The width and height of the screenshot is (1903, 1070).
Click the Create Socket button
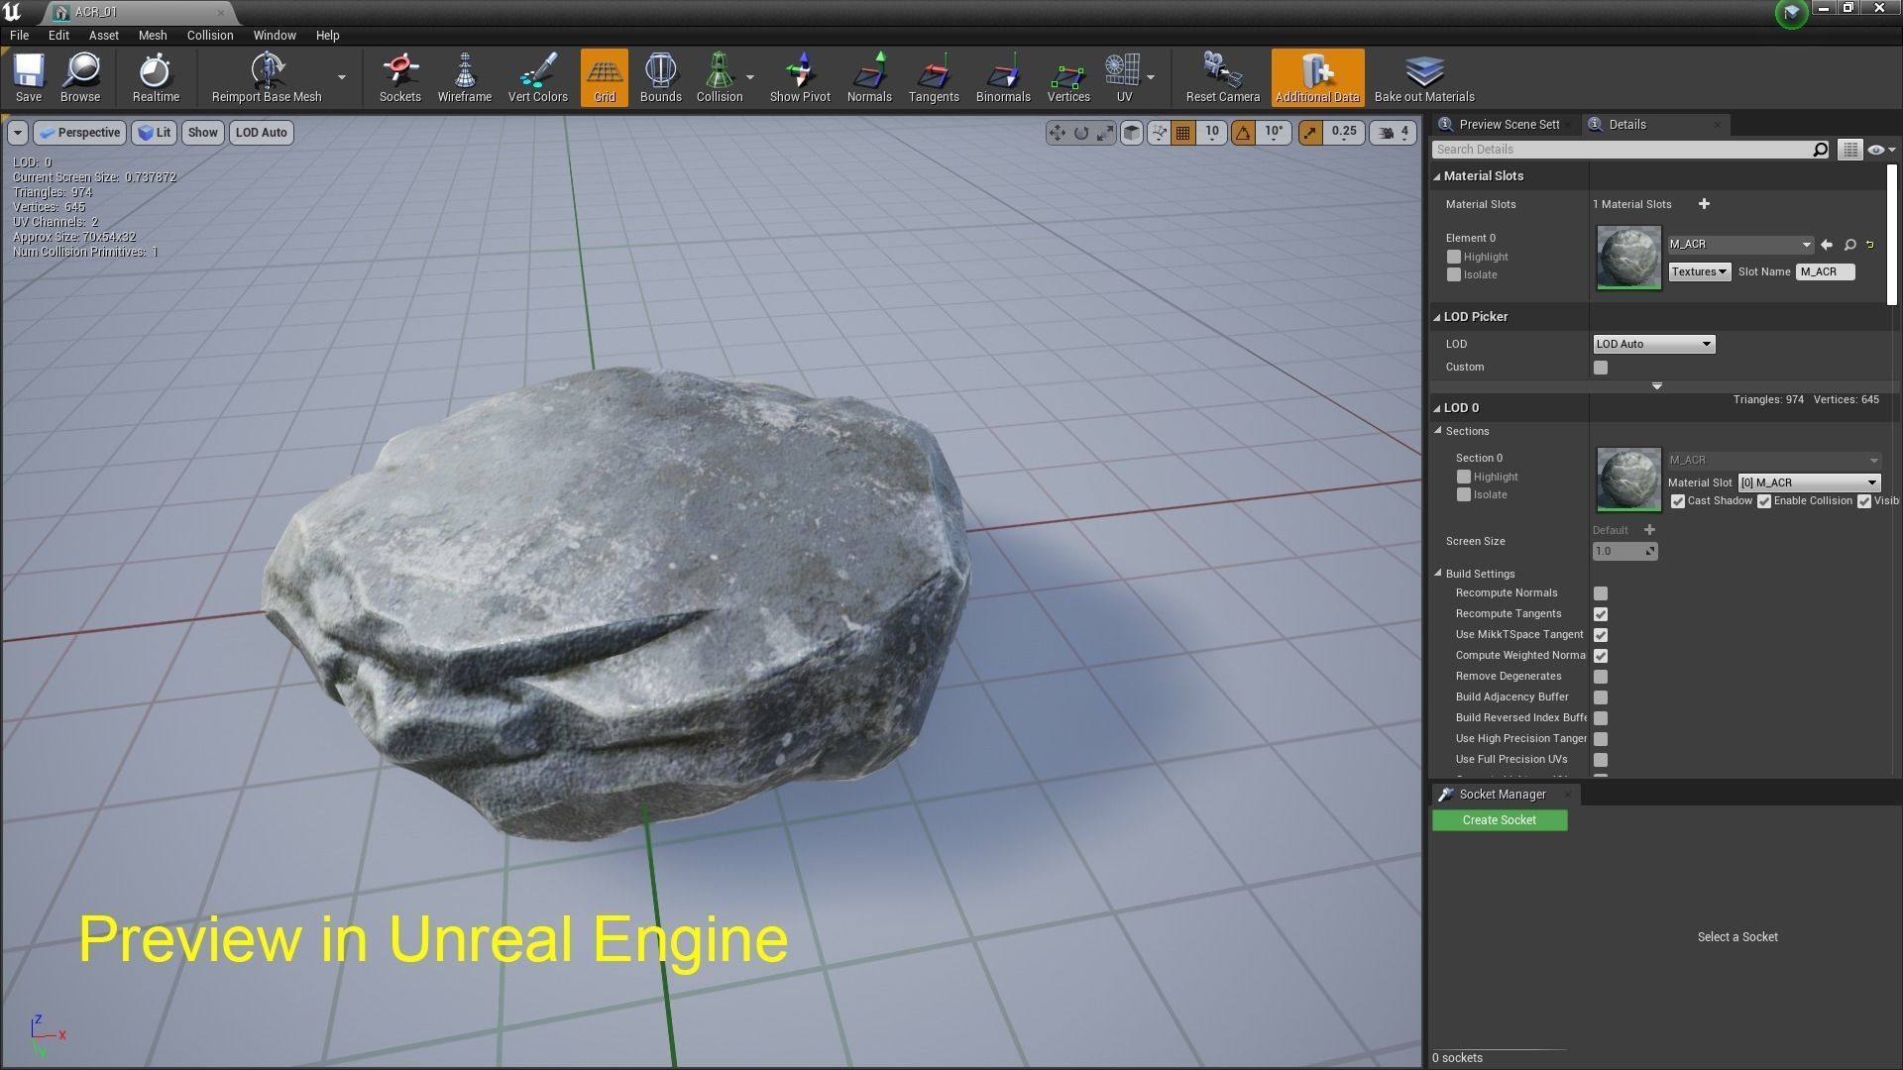pos(1499,819)
